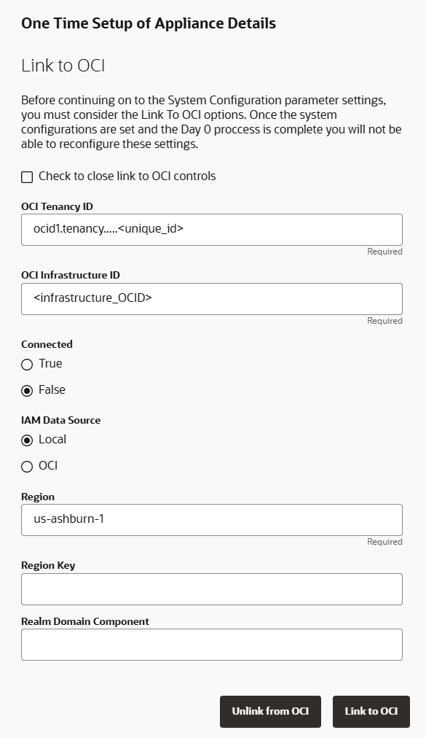Click the IAM Data Source section label
426x738 pixels.
[61, 420]
